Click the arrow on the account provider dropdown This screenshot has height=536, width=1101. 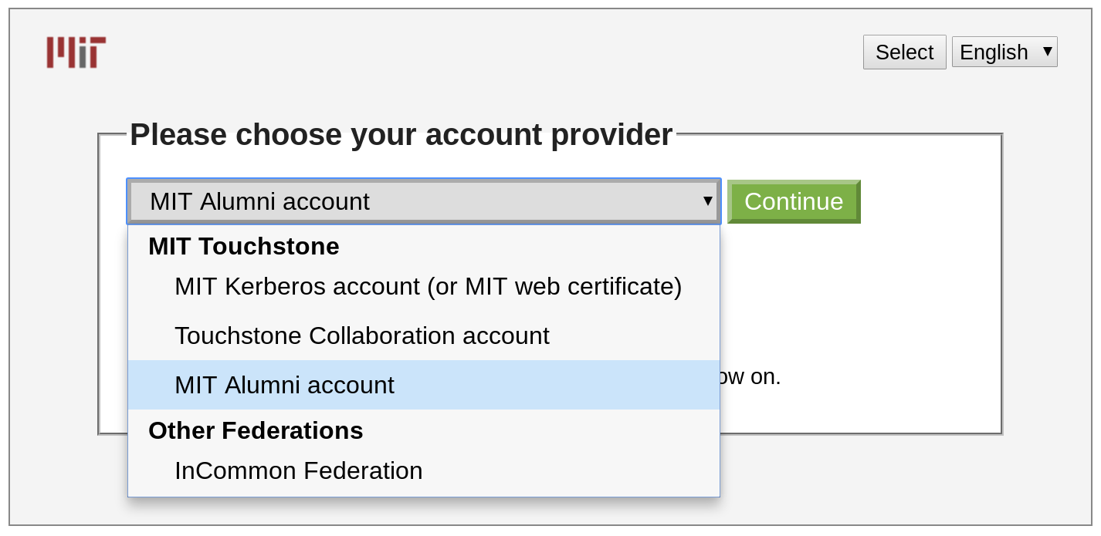pos(707,201)
